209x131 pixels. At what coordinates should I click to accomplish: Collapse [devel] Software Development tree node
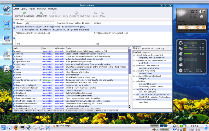pyautogui.click(x=134, y=55)
